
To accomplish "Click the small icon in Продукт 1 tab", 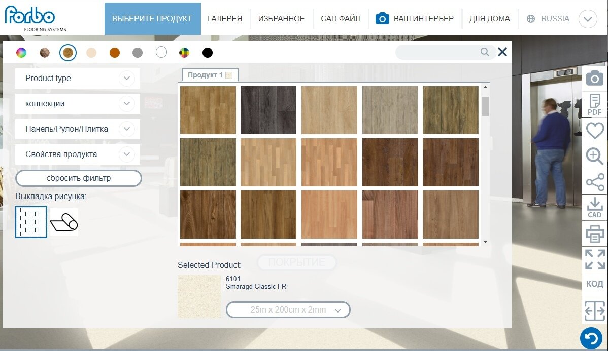I will tap(229, 75).
